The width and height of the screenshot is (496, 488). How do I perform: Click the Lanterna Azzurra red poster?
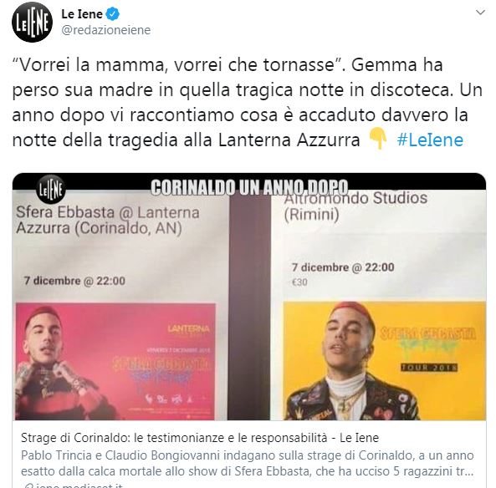tap(115, 361)
